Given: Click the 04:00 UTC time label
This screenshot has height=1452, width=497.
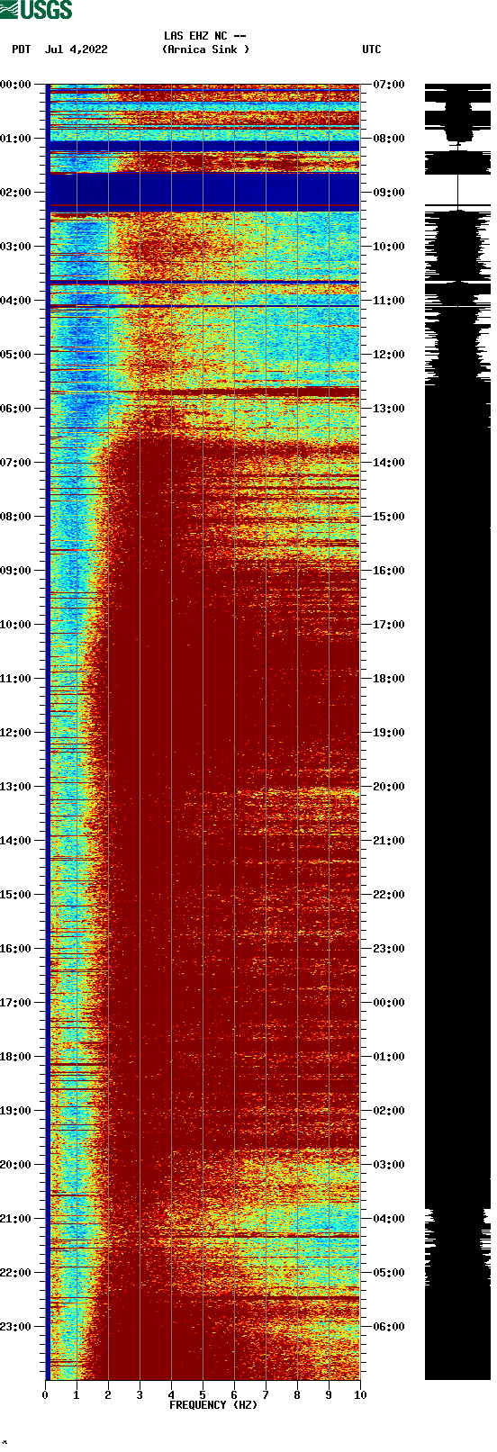Looking at the screenshot, I should click(389, 1219).
